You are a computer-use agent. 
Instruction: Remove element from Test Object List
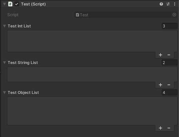tap(169, 128)
